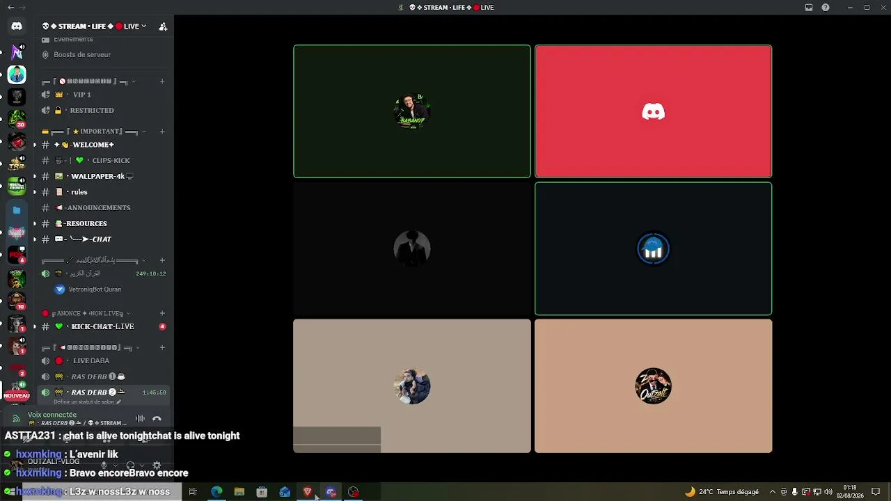This screenshot has width=891, height=501.
Task: Open the rules channel
Action: pyautogui.click(x=103, y=192)
